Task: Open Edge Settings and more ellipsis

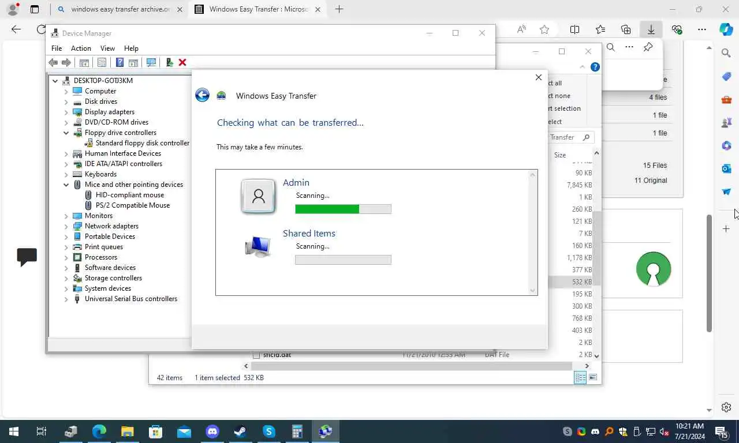Action: (702, 29)
